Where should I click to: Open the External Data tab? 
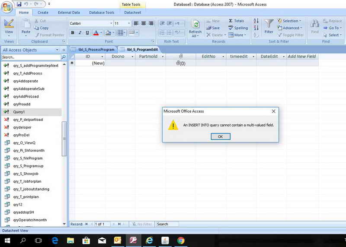[x=69, y=13]
